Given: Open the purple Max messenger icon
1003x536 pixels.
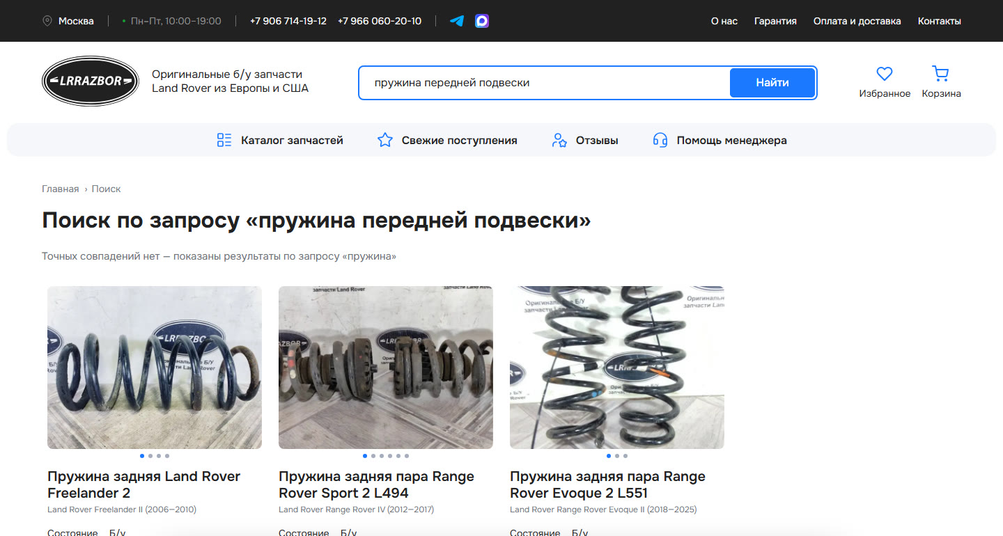Looking at the screenshot, I should [x=482, y=21].
